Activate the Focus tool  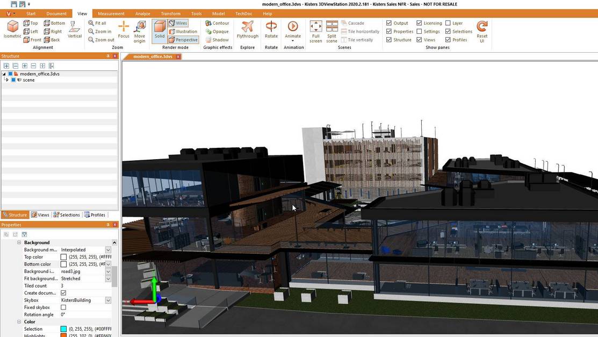(x=124, y=30)
